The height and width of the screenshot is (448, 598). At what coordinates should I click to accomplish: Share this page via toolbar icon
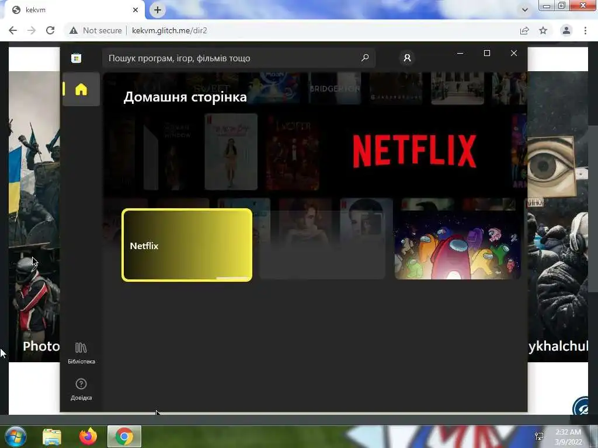(524, 30)
